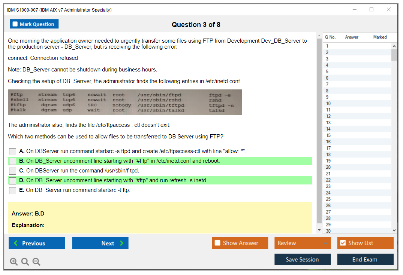The width and height of the screenshot is (403, 275).
Task: Tick the checkbox for option C
Action: point(13,171)
